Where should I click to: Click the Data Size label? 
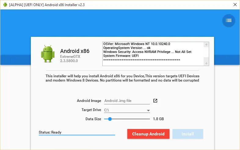tap(93, 119)
